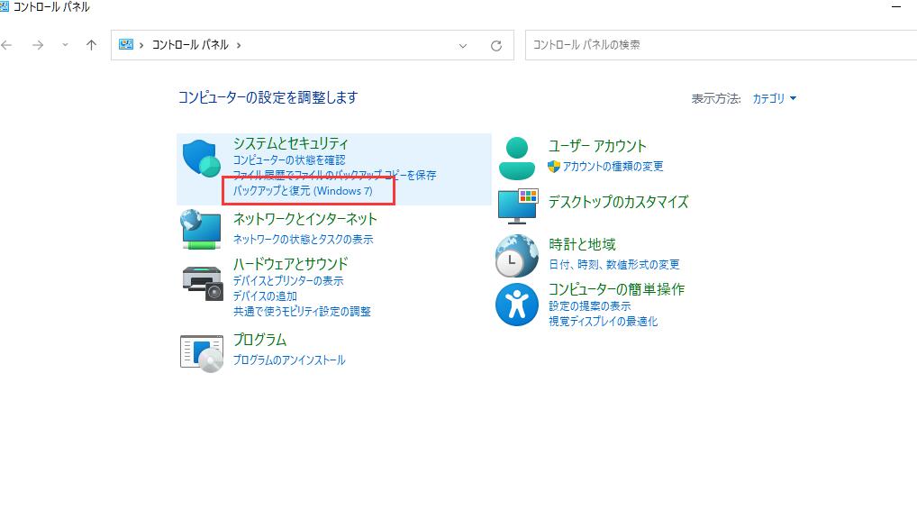Image resolution: width=917 pixels, height=510 pixels.
Task: Open アカウントの種類の変更 link
Action: pyautogui.click(x=613, y=166)
